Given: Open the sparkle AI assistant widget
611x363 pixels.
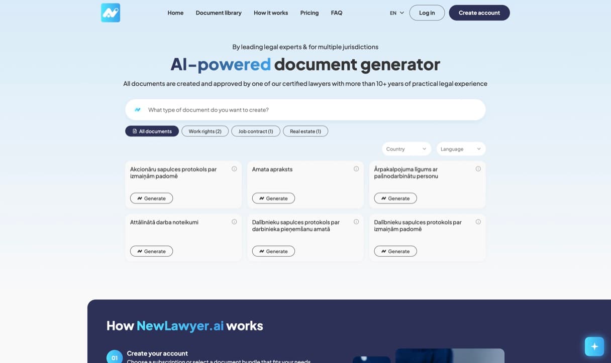Looking at the screenshot, I should 594,346.
